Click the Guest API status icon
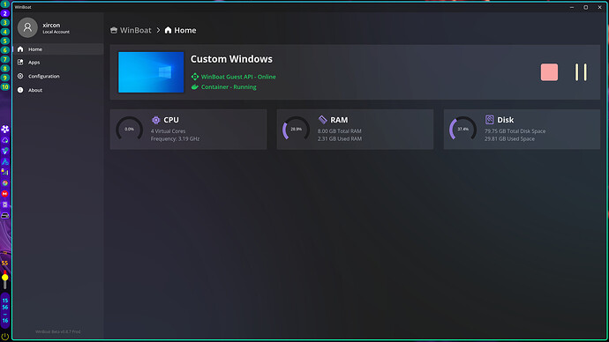Viewport: 609px width, 342px height. (x=195, y=77)
